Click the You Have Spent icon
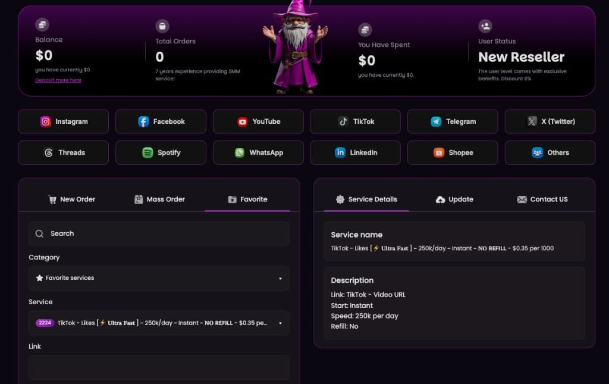This screenshot has width=609, height=384. [365, 30]
